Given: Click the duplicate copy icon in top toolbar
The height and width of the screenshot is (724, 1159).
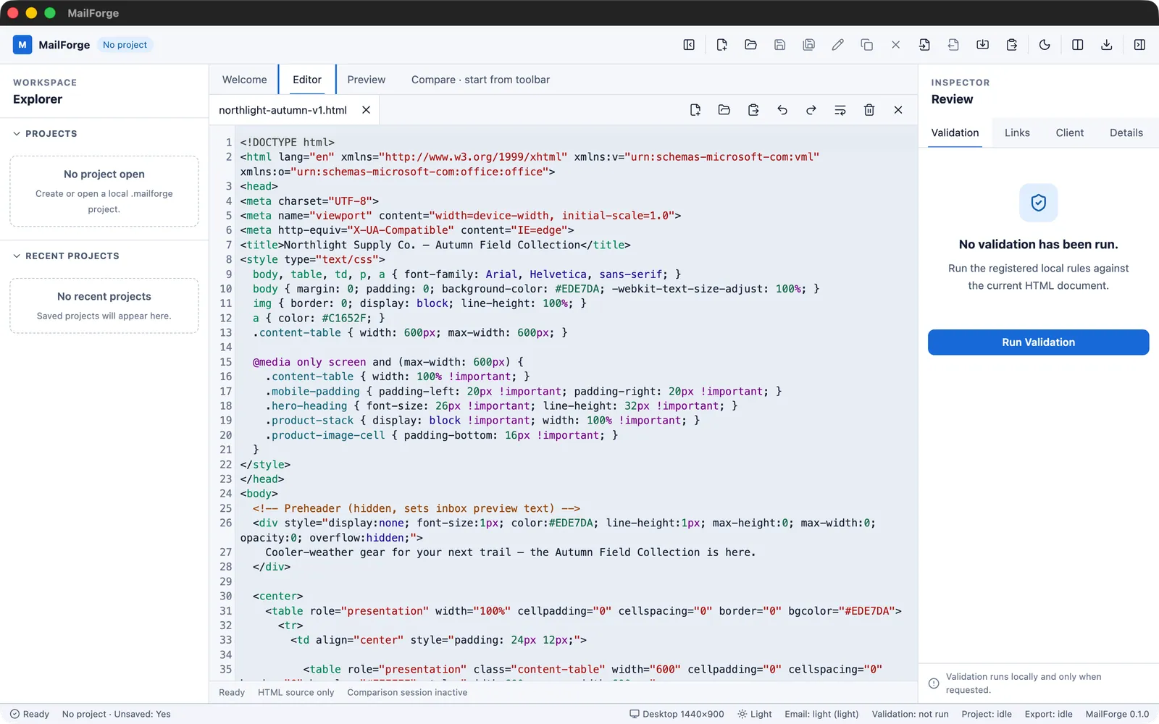Looking at the screenshot, I should [866, 45].
